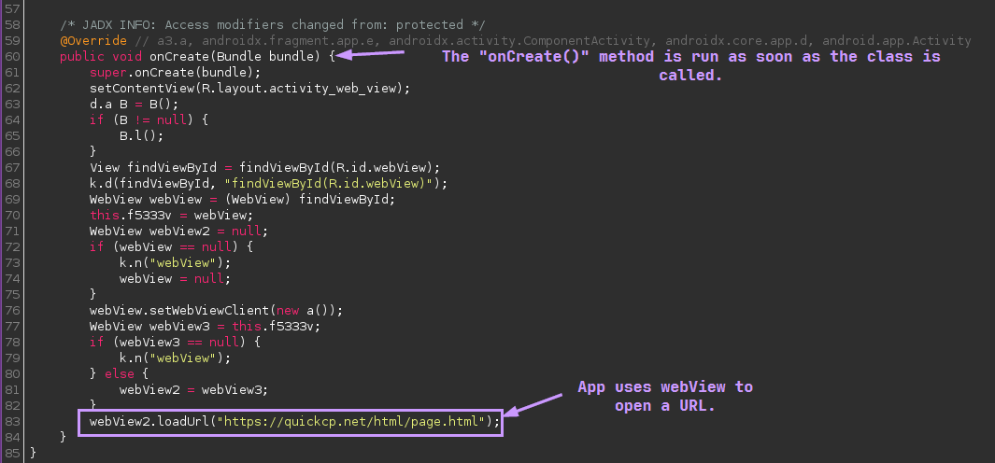Viewport: 995px width, 463px height.
Task: Click the "if (webView == null)" condition
Action: [164, 246]
